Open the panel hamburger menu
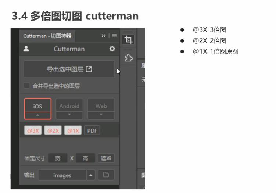The image size is (276, 193). pyautogui.click(x=114, y=36)
